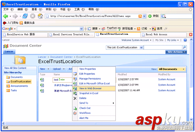
Task: Click the highlighter pen icon in Google toolbar
Action: [x=166, y=29]
